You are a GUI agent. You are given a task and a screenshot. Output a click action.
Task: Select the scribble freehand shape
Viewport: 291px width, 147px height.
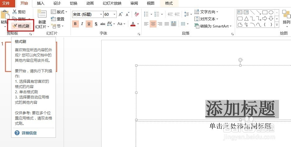pyautogui.click(x=246, y=24)
